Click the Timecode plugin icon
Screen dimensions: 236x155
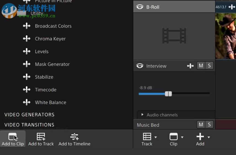(27, 90)
